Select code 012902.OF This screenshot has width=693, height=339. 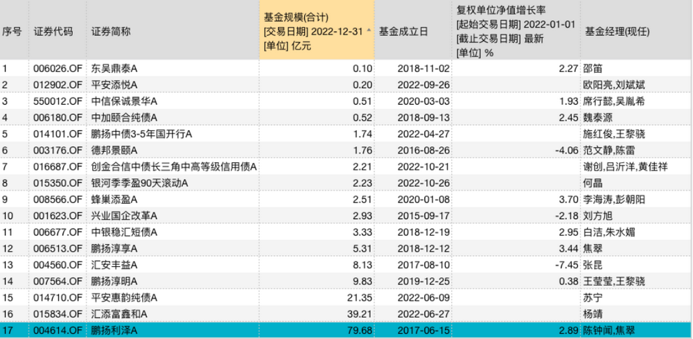58,85
